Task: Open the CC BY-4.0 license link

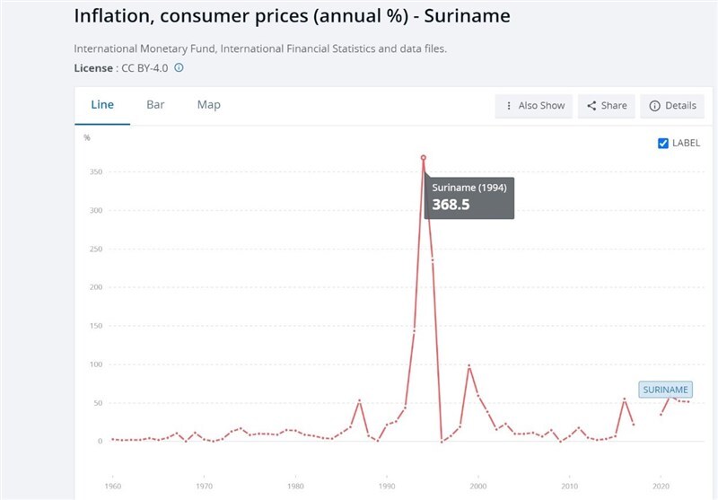Action: (x=144, y=67)
